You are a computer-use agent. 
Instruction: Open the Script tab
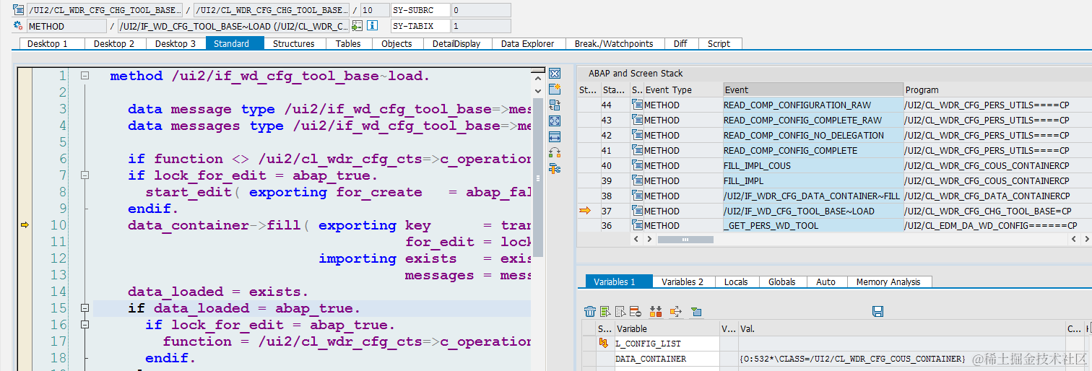[x=719, y=44]
